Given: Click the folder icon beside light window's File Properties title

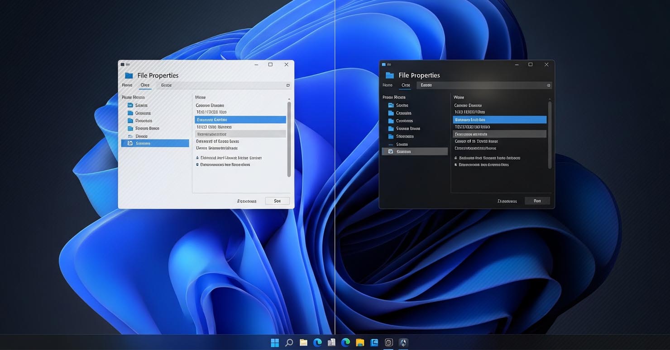Looking at the screenshot, I should click(x=129, y=75).
